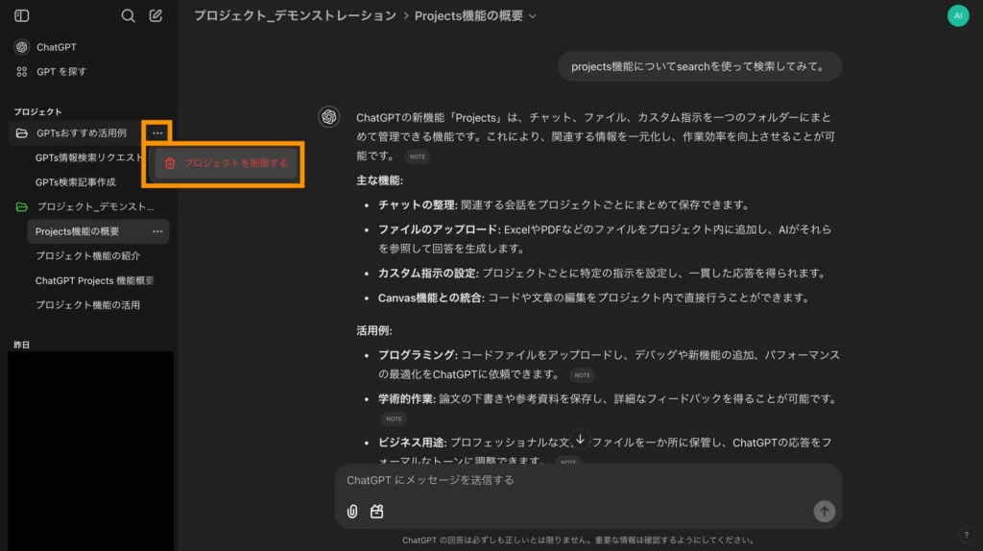The width and height of the screenshot is (983, 551).
Task: Open options dots for GPTsおすすめ活用例 project
Action: coord(157,132)
